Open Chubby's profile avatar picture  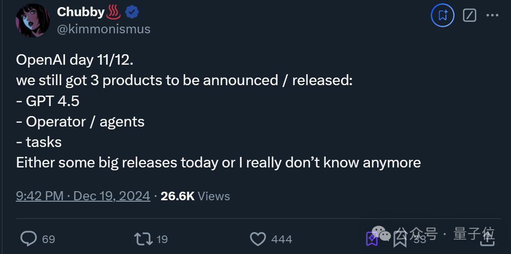pos(33,20)
